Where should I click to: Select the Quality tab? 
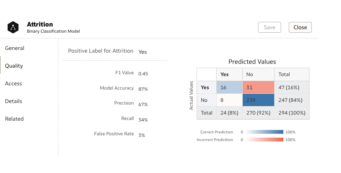[x=14, y=66]
